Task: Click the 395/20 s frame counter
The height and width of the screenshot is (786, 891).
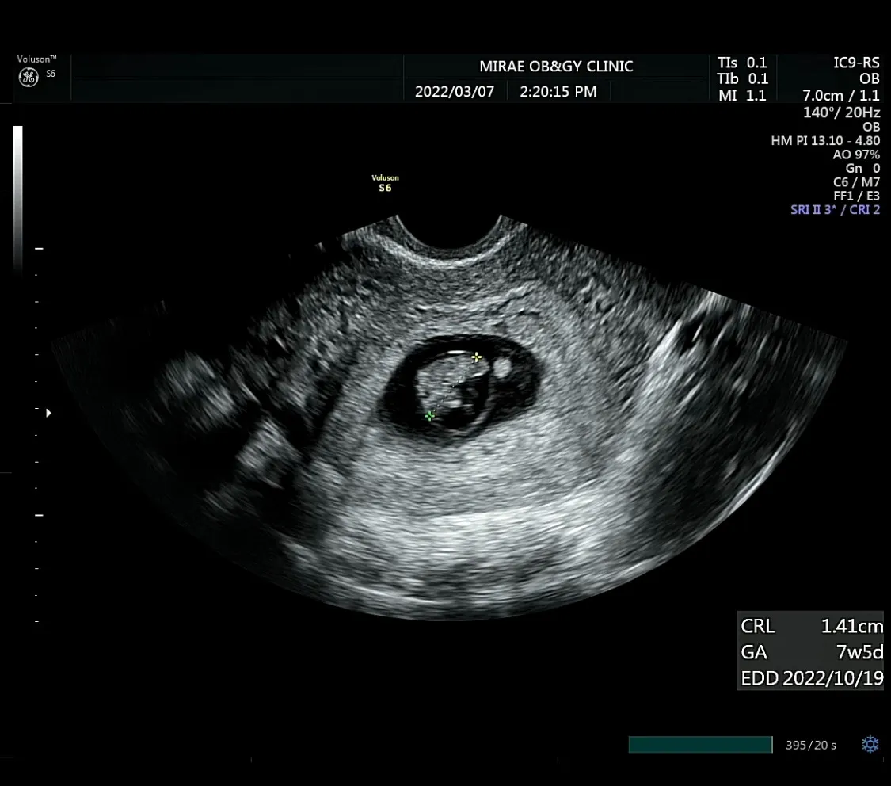Action: [811, 745]
